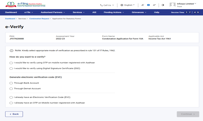Reset font size with highlighted A icon
203x121 pixels.
(x=148, y=5)
